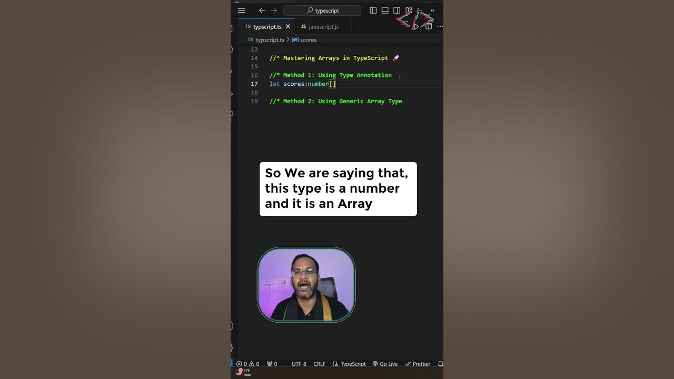Go back with the left arrow

point(262,11)
